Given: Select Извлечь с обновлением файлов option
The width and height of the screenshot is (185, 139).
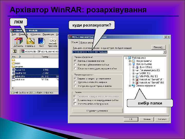Looking at the screenshot, I should coord(75,65).
